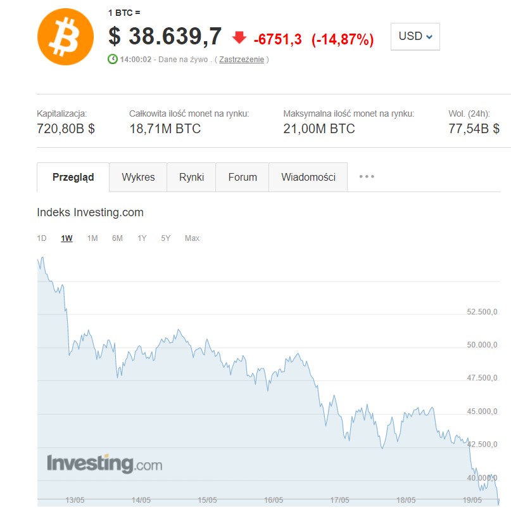Click the green clock icon beside 14:00:02

(x=113, y=59)
